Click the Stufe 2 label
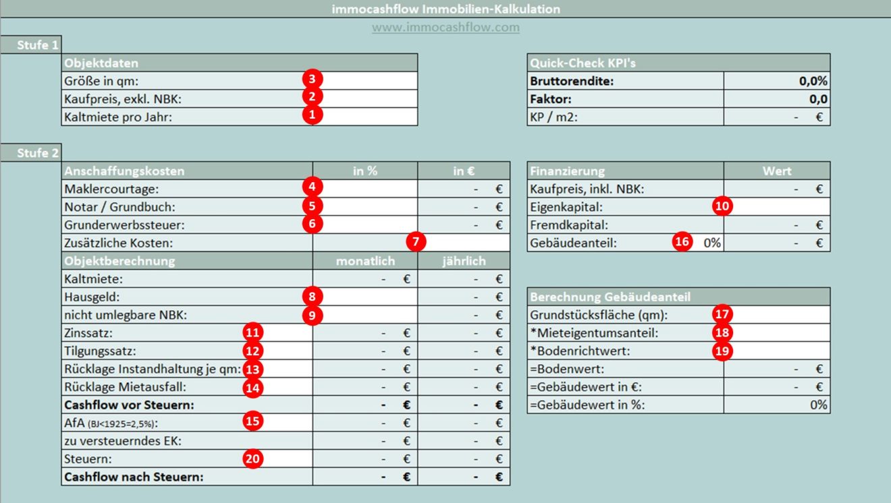 click(x=31, y=153)
